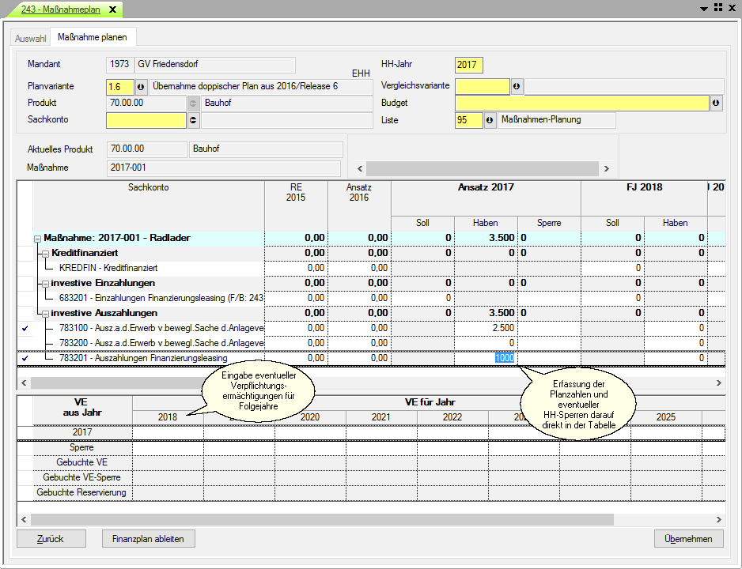Open lookup button next to Planvariante field
Viewport: 742px width, 569px height.
click(x=141, y=86)
